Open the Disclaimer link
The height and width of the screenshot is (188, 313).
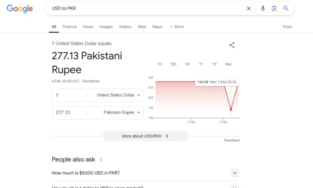91,81
